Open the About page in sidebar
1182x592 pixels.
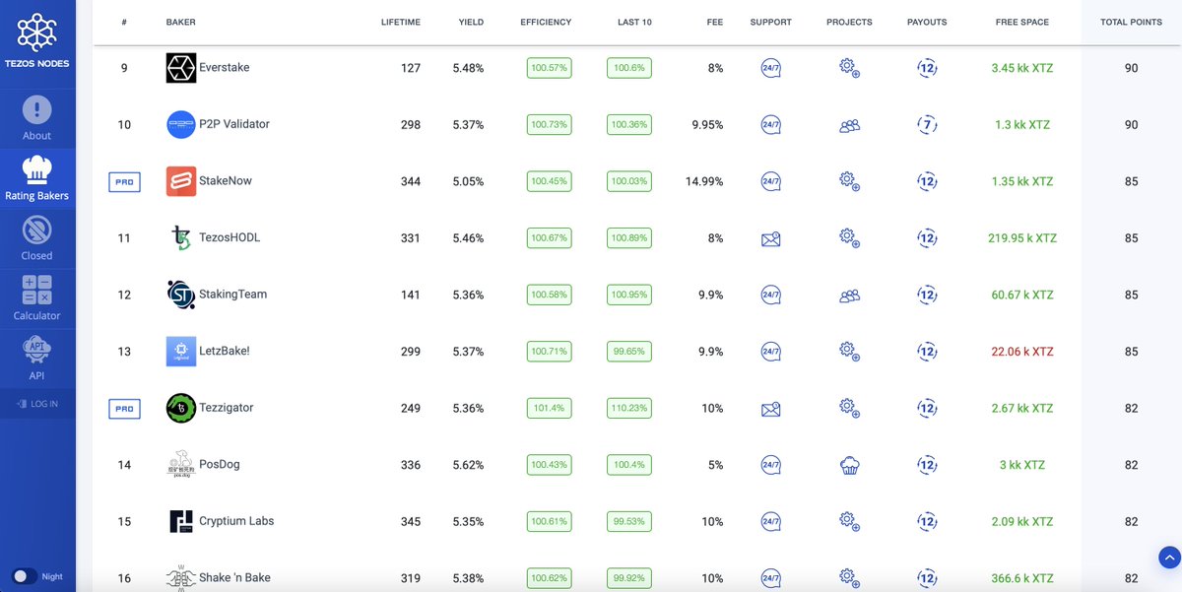coord(37,118)
